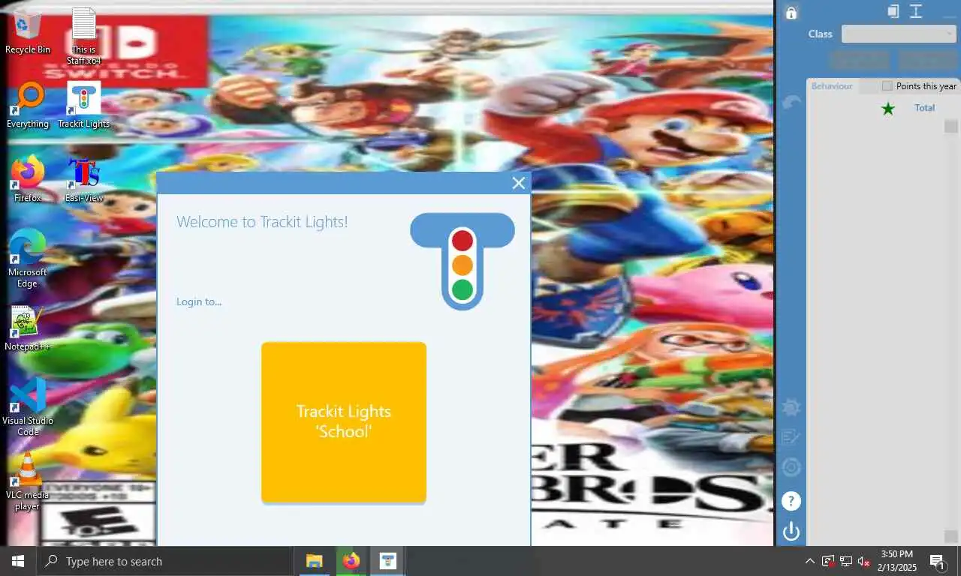Click the taskbar search box
Screen dimensions: 961x576
pos(164,561)
